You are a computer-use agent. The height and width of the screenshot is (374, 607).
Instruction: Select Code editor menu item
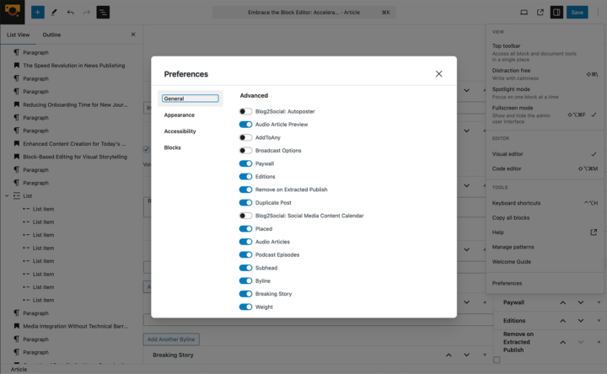click(x=545, y=168)
